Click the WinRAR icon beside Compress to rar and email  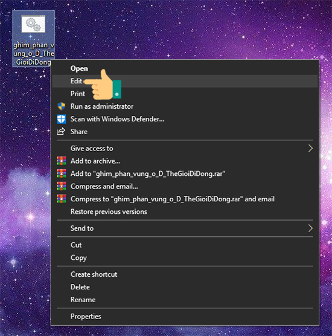tap(62, 199)
